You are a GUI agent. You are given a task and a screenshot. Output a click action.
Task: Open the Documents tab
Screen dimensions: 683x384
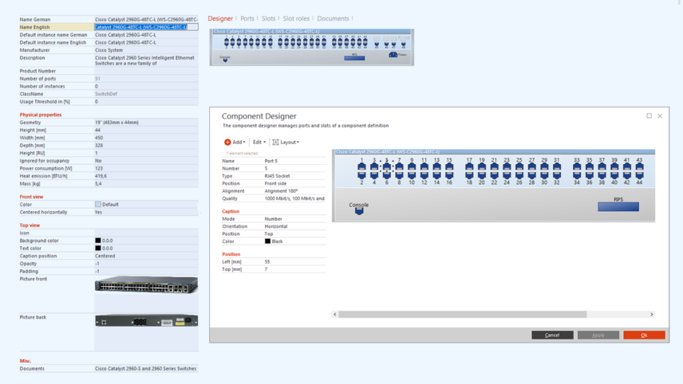[333, 18]
